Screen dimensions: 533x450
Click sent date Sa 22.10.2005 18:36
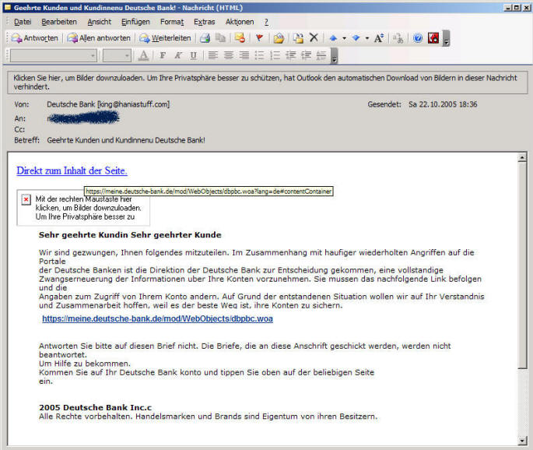[443, 104]
